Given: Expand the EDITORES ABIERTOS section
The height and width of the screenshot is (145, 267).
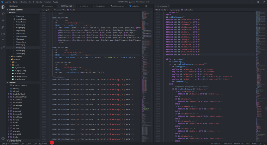Looking at the screenshot, I should tap(16, 10).
